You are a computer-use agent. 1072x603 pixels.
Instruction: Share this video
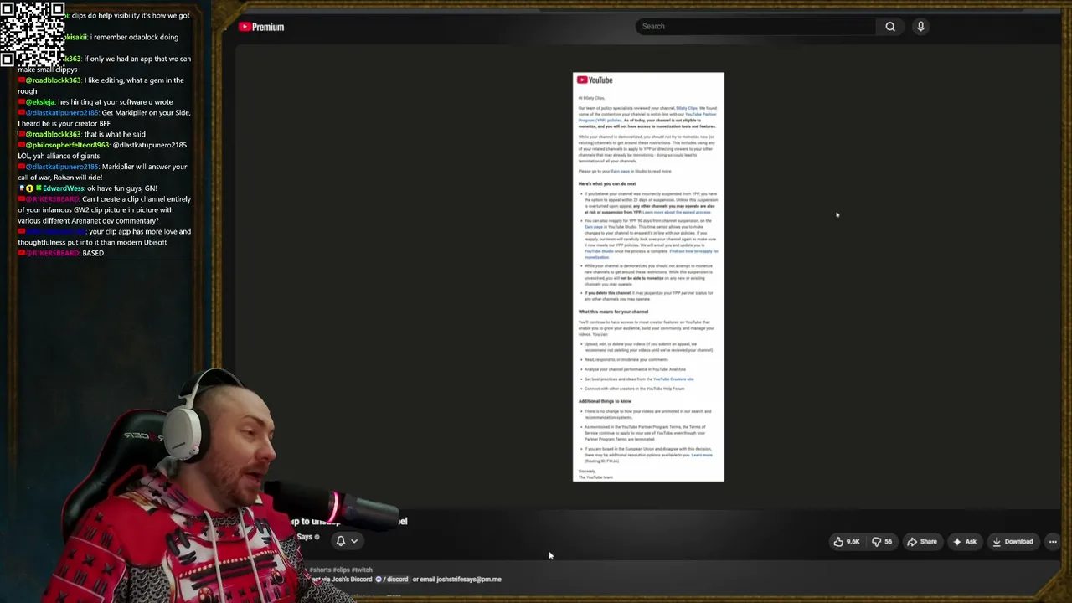pos(922,542)
